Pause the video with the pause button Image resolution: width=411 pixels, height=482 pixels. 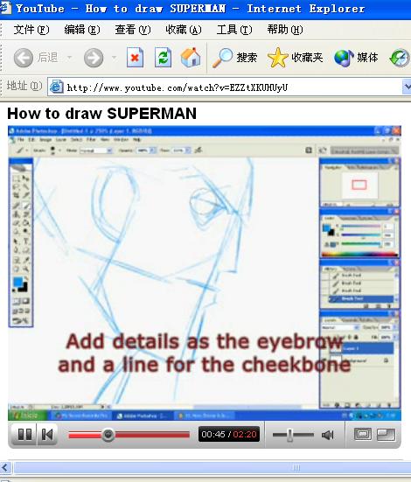coord(24,435)
